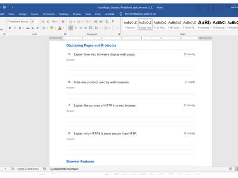This screenshot has width=238, height=178.
Task: Toggle subscript formatting
Action: (33, 28)
